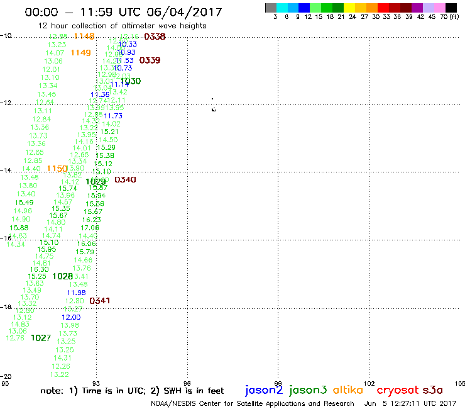
Task: Select the pink legend color swatch
Action: click(x=440, y=8)
